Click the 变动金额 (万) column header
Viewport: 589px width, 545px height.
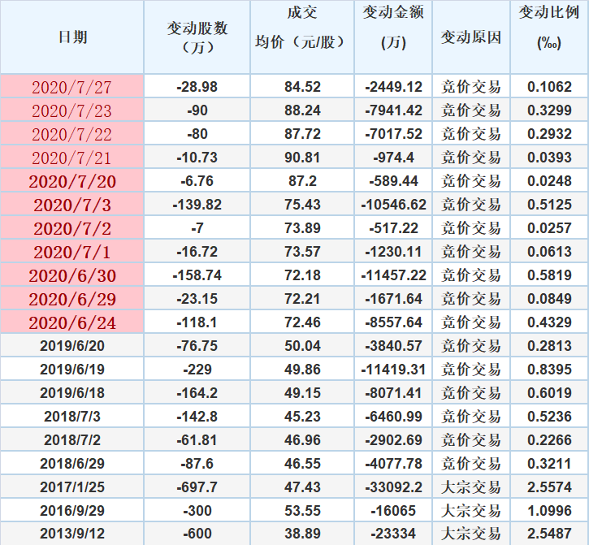(393, 37)
